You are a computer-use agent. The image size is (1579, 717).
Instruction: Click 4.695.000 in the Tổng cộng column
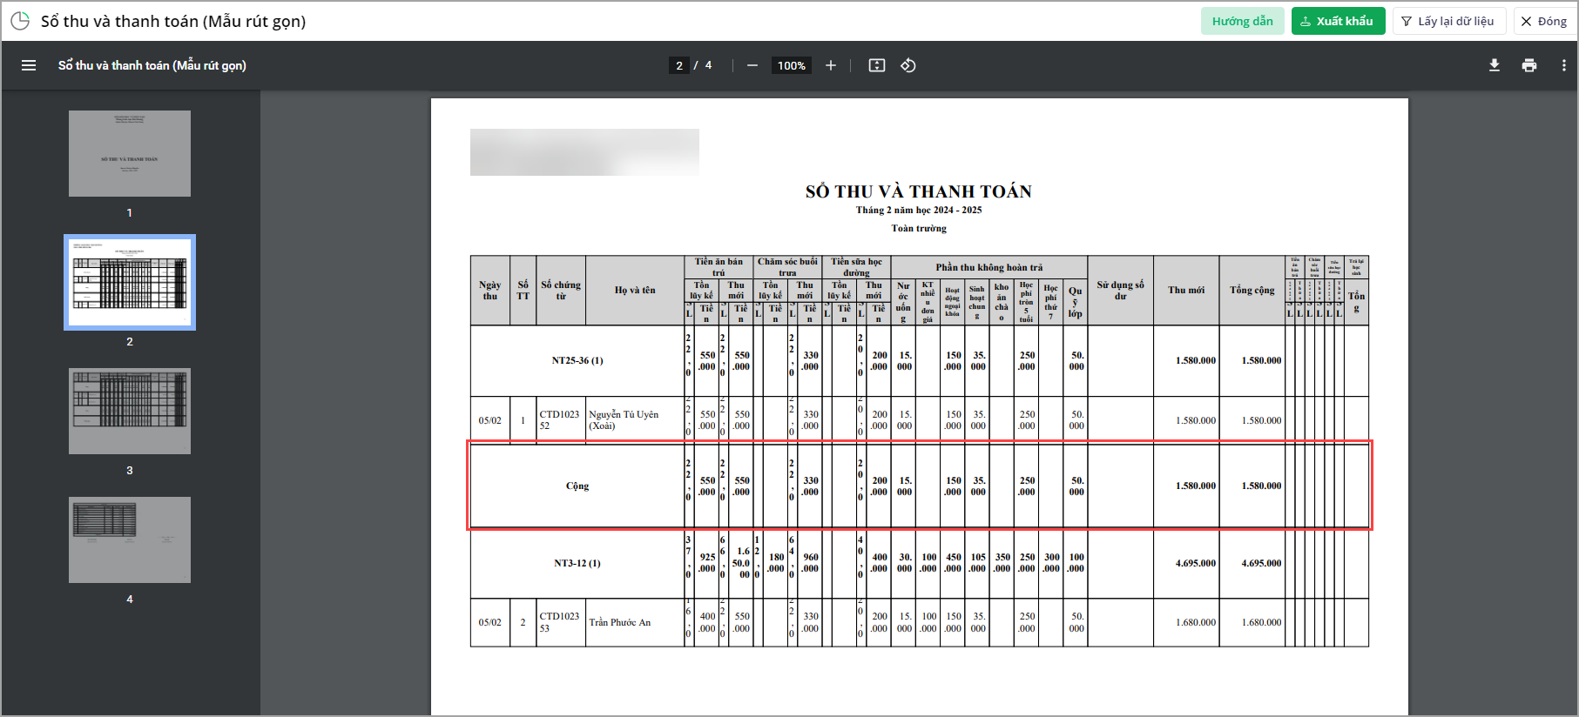click(1261, 563)
